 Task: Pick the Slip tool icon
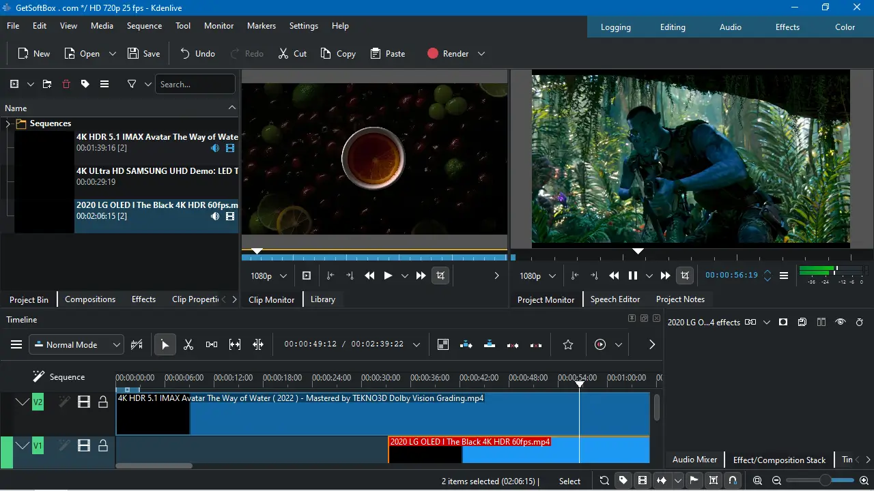point(235,344)
